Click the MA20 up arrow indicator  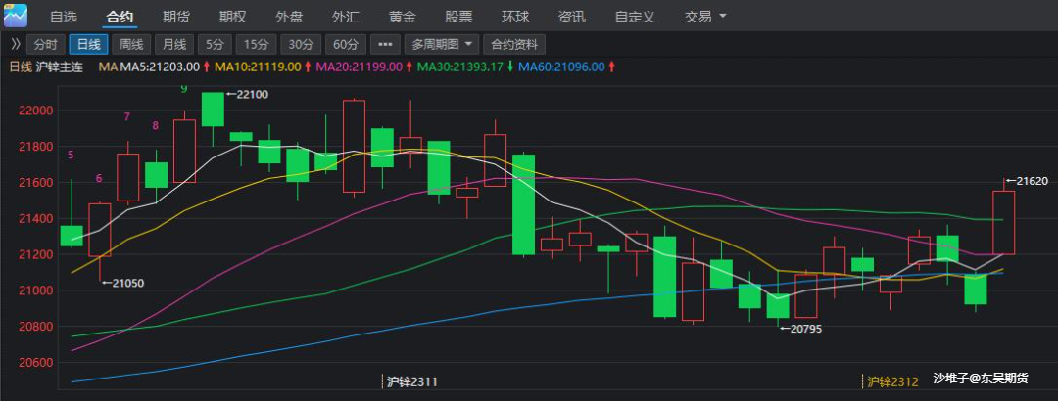coord(409,67)
